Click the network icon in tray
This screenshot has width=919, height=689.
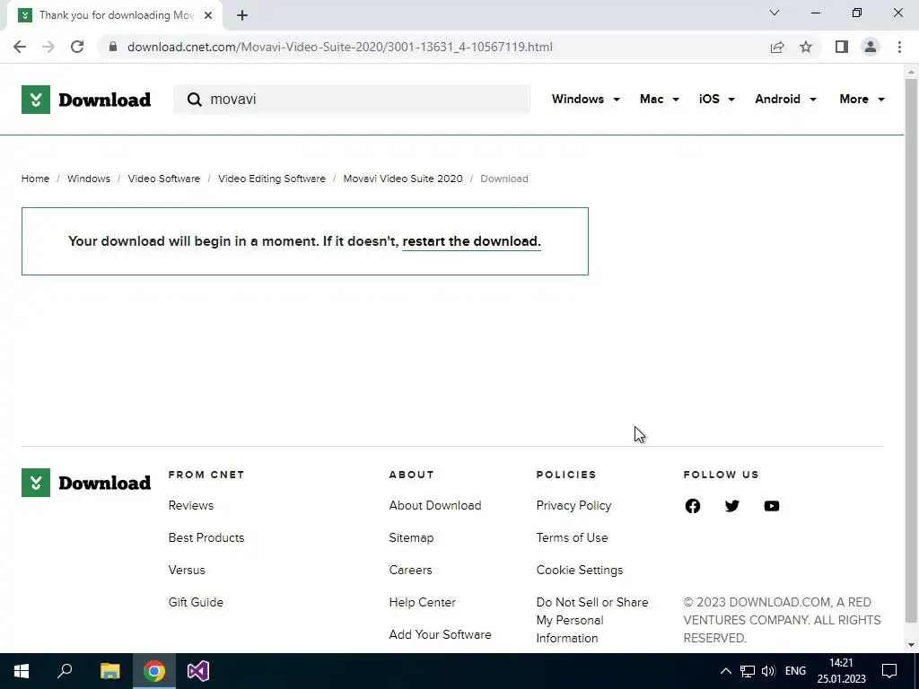pyautogui.click(x=748, y=671)
